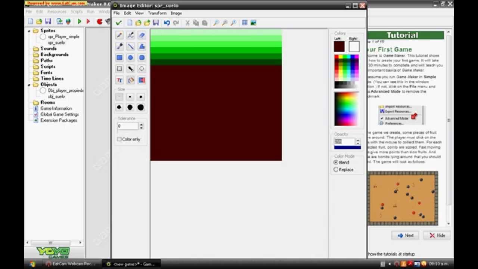
Task: Click the magnifier icon next to grid icon
Action: (233, 23)
